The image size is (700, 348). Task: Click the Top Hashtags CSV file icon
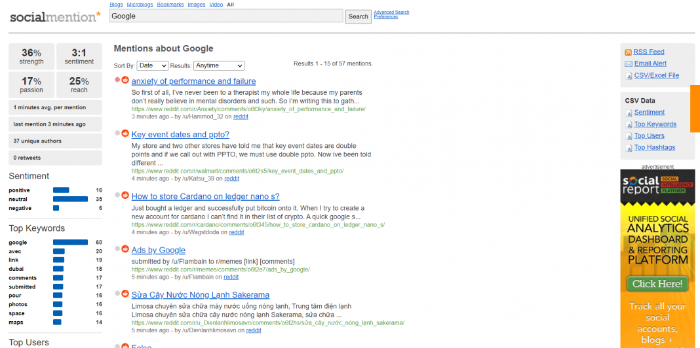[629, 148]
